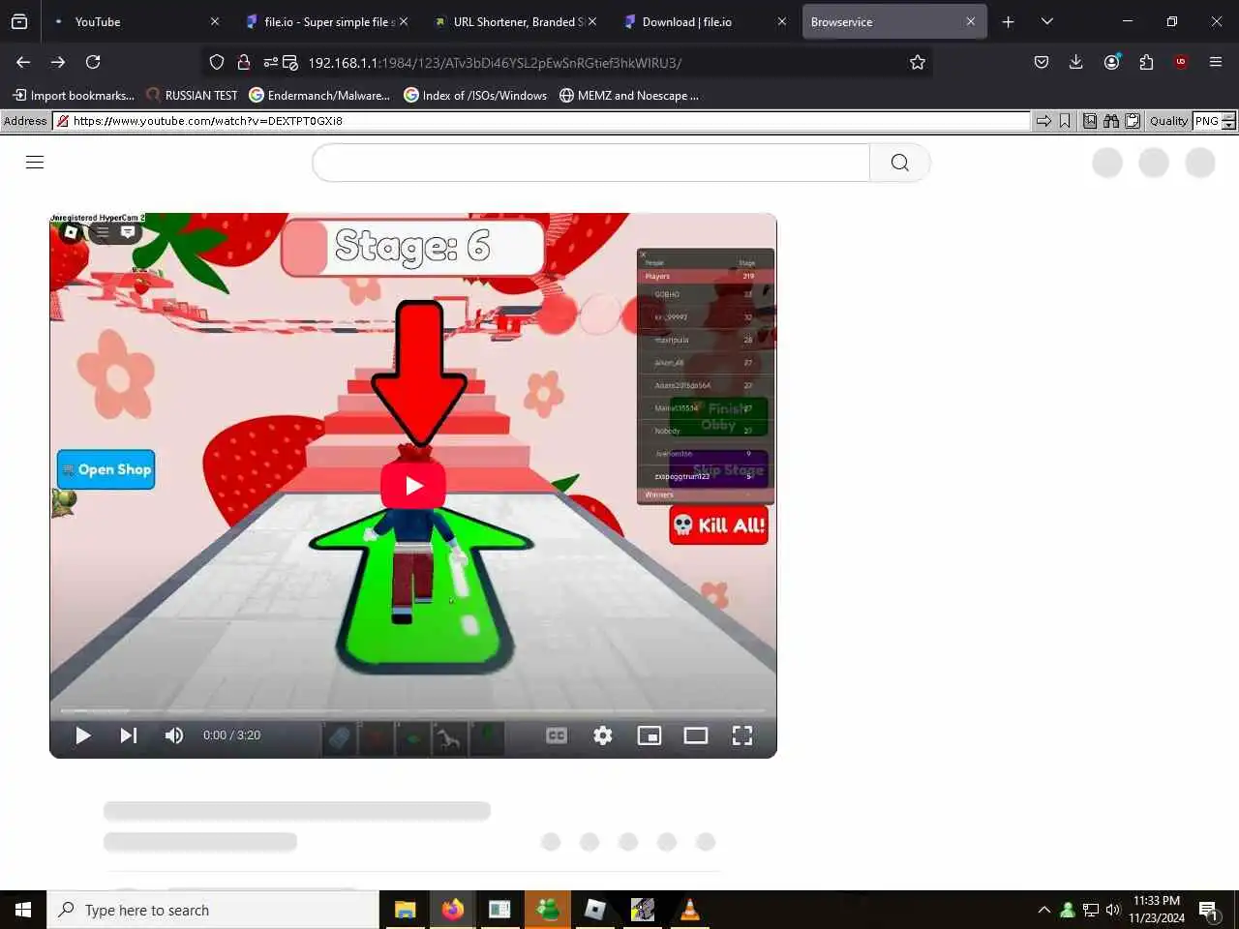Click Browservice Go arrow button
The image size is (1239, 929).
(x=1043, y=121)
